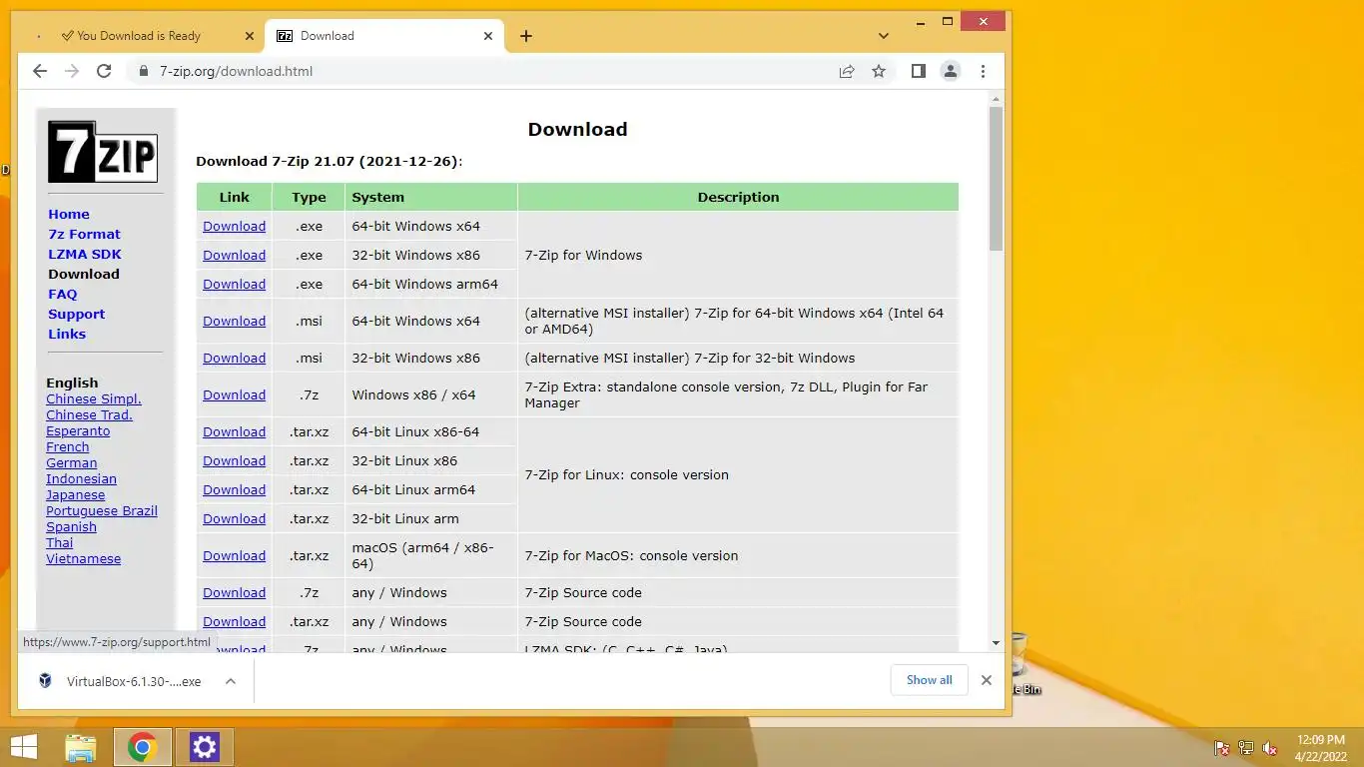This screenshot has height=767, width=1364.
Task: Switch language to Japanese
Action: point(75,494)
